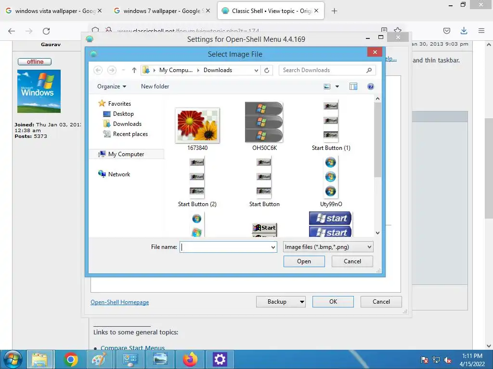Go back in Select Image File dialog
This screenshot has width=493, height=369.
coord(98,70)
